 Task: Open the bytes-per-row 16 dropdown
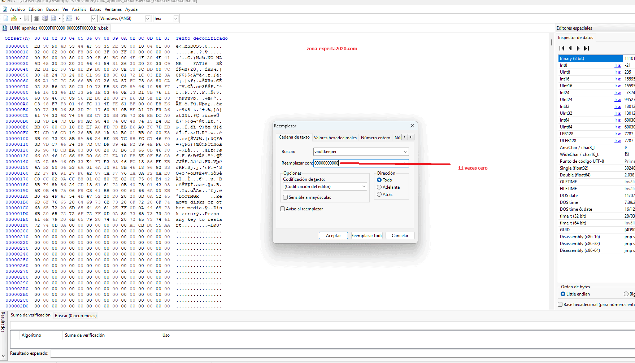coord(93,18)
